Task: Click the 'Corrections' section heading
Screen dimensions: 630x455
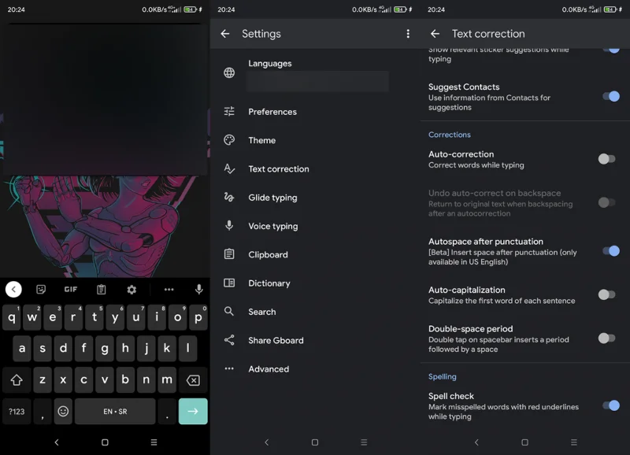Action: 449,135
